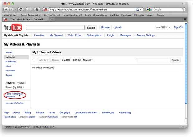The height and width of the screenshot is (137, 193).
Task: Click the magnifier icon in Google search box
Action: 183,9
